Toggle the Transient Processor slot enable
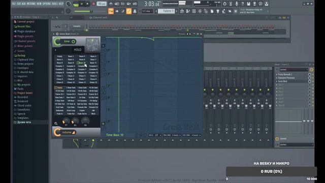This screenshot has height=183, width=325. [309, 78]
